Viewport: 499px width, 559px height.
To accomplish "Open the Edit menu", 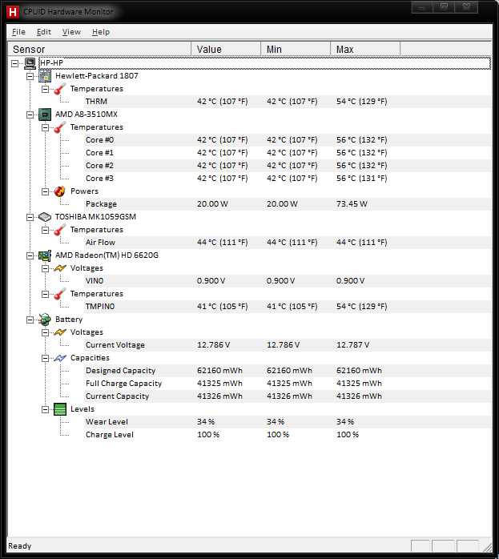I will [x=44, y=32].
